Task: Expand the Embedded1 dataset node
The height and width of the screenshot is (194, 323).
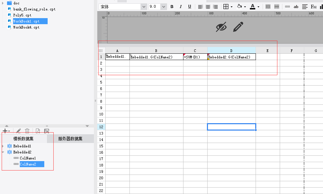Action: click(3, 146)
